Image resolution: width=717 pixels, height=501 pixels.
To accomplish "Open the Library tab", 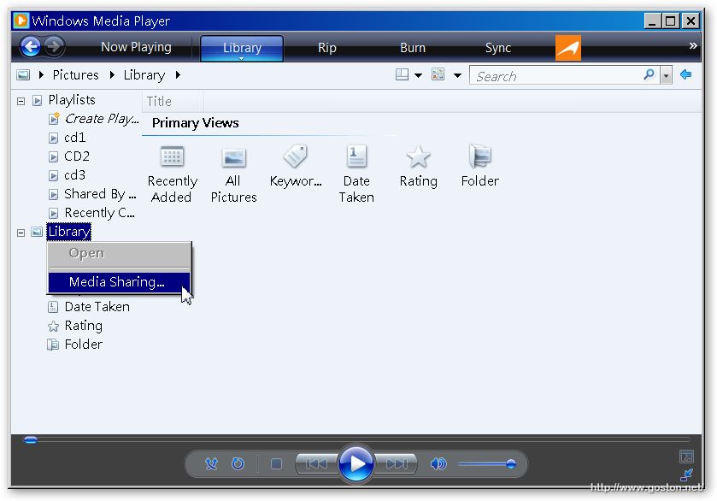I will point(242,48).
